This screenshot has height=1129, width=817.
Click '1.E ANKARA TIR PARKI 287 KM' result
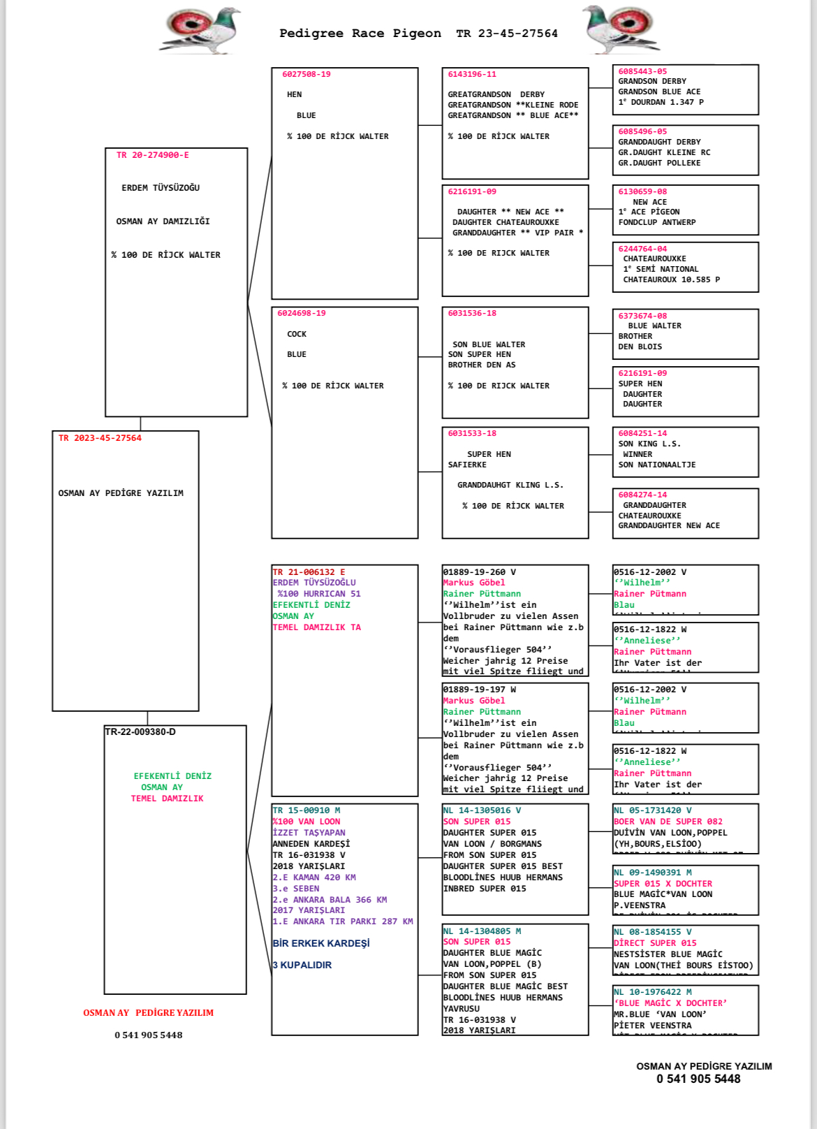click(x=343, y=922)
